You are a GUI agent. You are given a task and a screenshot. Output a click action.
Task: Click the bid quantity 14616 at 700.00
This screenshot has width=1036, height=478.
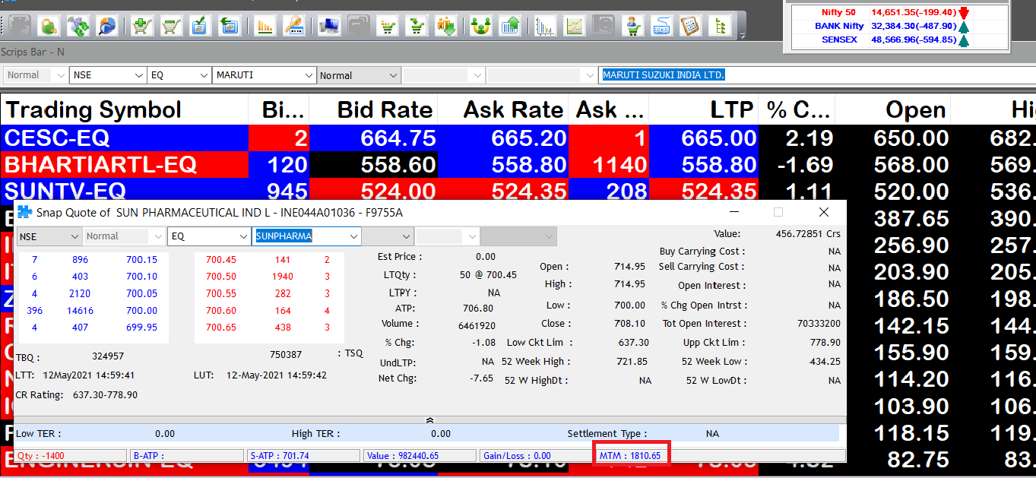[81, 311]
